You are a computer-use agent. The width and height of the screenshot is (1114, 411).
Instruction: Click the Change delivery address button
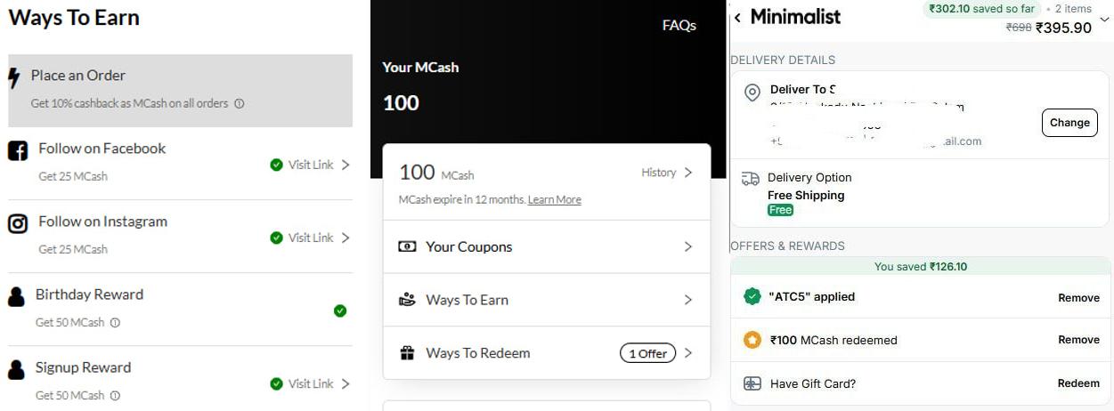pos(1069,123)
